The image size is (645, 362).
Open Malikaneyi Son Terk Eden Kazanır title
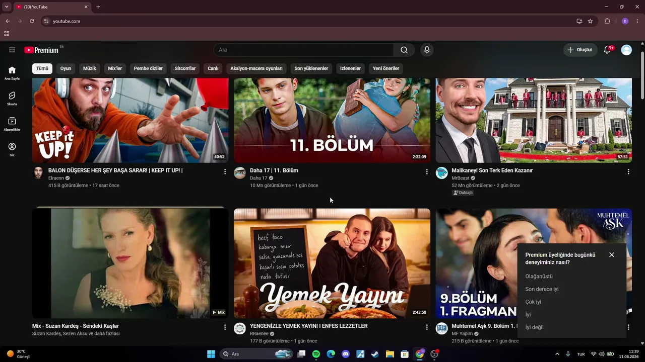click(492, 170)
